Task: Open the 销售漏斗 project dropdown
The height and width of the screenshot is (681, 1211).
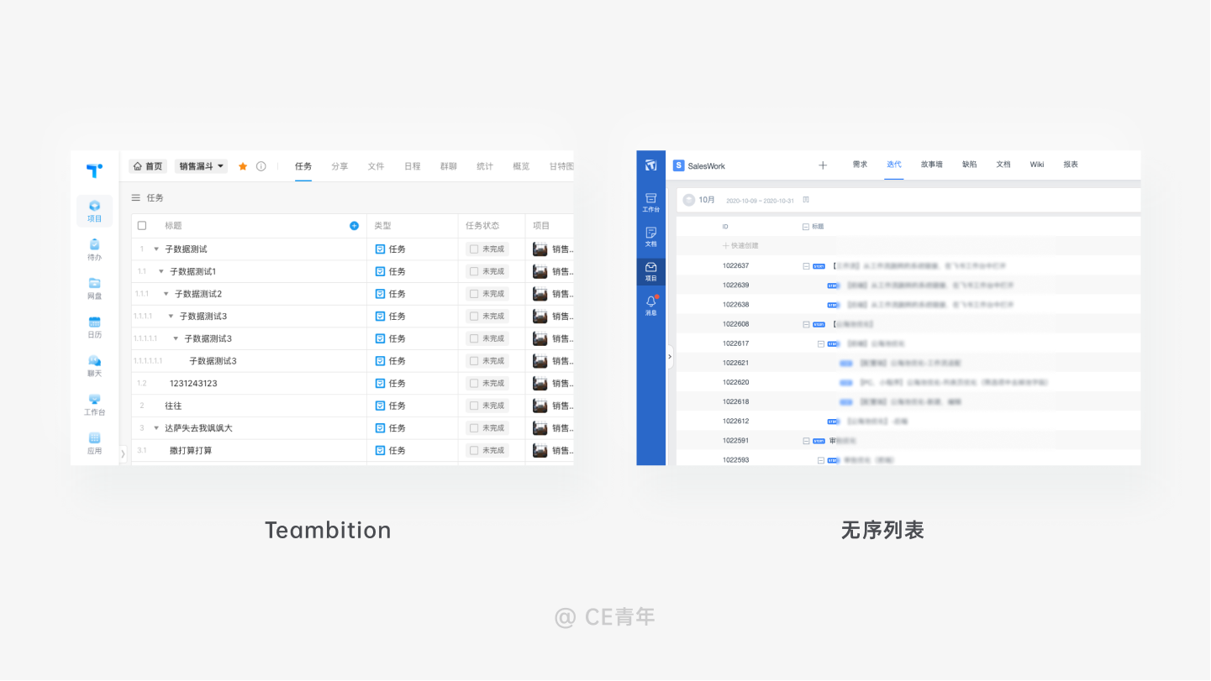Action: point(202,166)
